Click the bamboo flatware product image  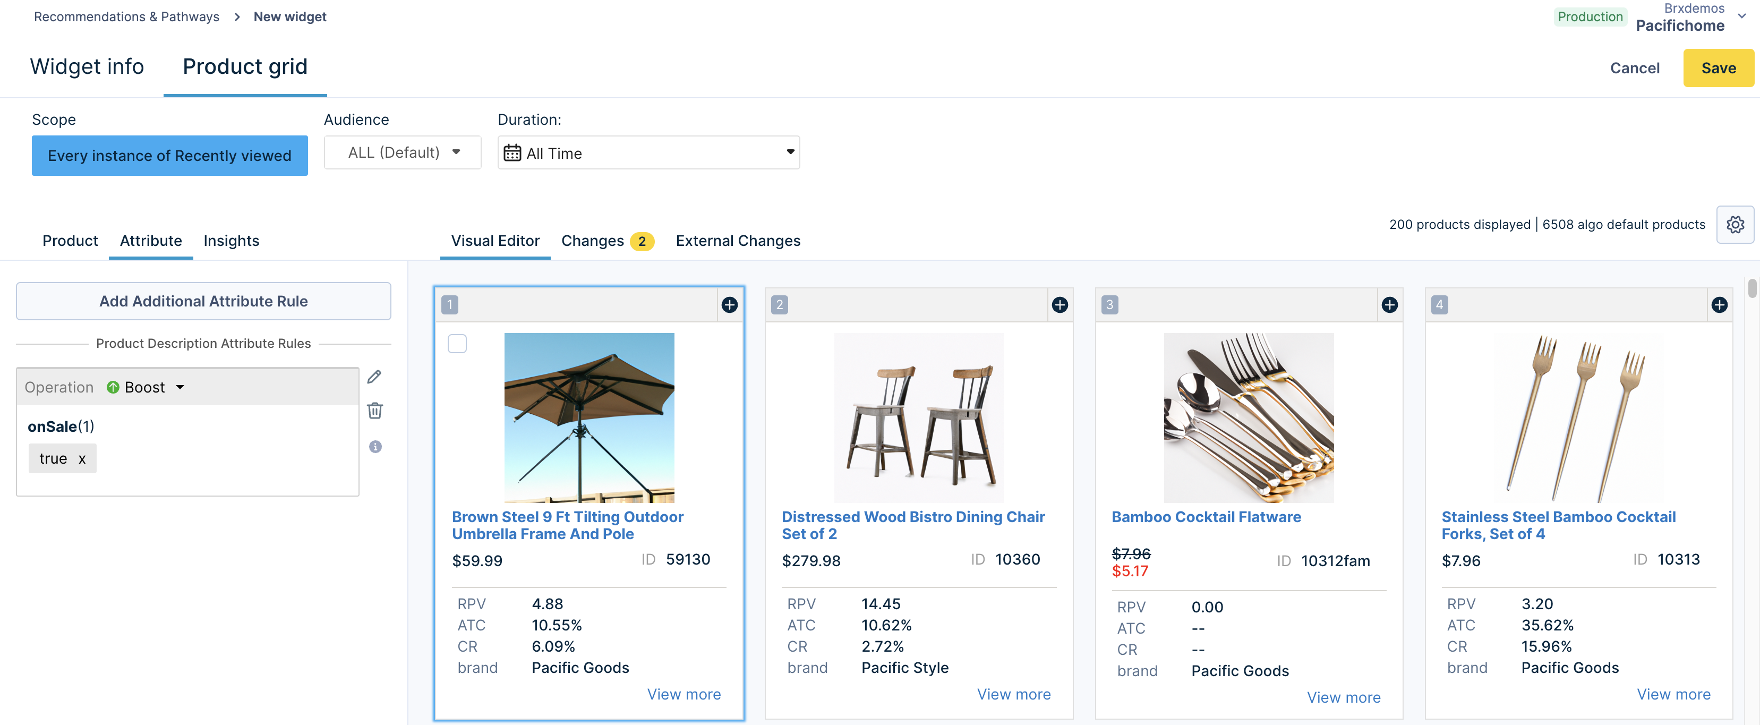point(1249,417)
